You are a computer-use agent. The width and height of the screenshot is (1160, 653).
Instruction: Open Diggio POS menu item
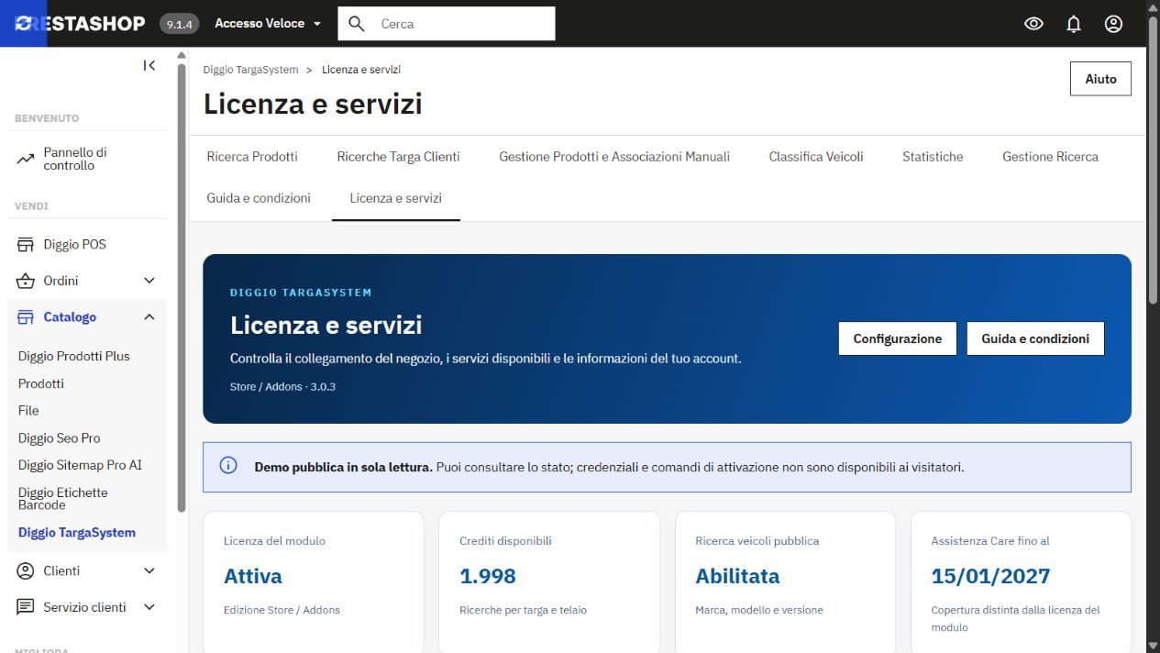pyautogui.click(x=87, y=245)
